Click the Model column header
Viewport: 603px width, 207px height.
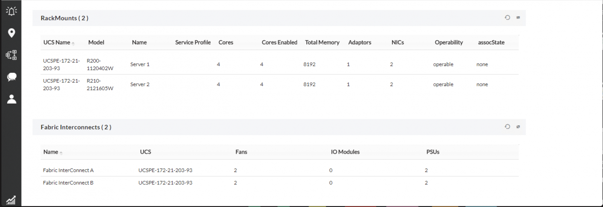(x=96, y=43)
